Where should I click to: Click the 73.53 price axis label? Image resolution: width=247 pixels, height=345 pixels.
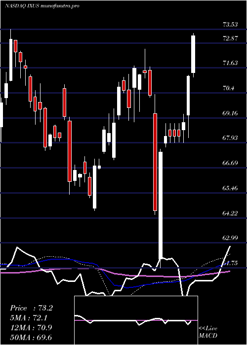[230, 25]
